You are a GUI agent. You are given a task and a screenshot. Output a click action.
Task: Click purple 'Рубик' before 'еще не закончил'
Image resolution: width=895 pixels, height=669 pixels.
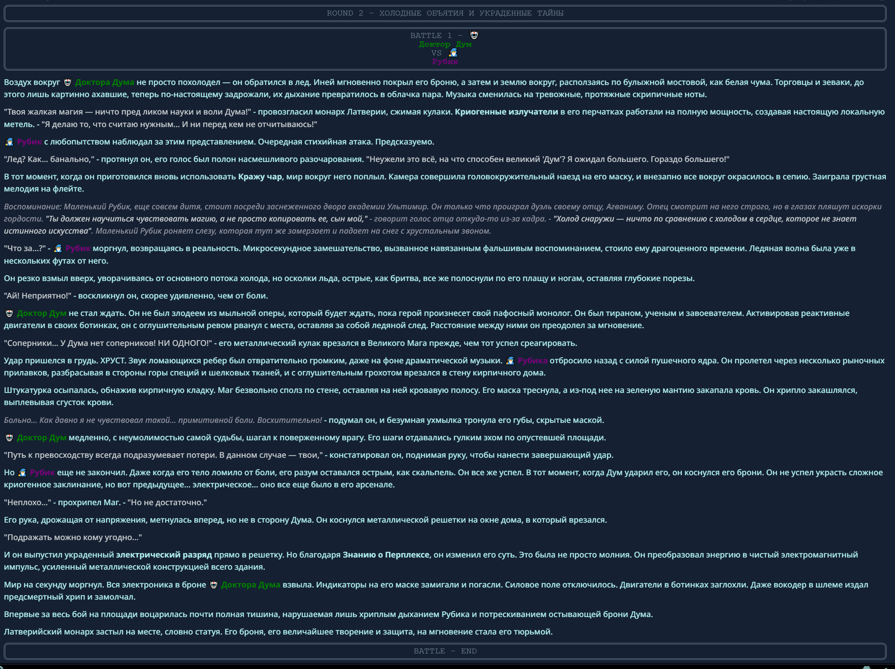[x=42, y=473]
